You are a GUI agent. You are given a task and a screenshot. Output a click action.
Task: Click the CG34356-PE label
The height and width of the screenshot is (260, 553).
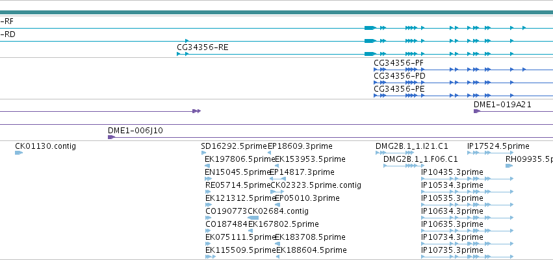[399, 89]
